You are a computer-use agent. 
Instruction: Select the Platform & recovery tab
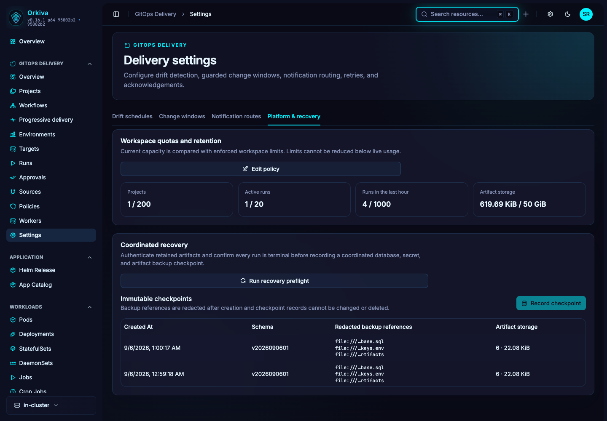(x=294, y=116)
